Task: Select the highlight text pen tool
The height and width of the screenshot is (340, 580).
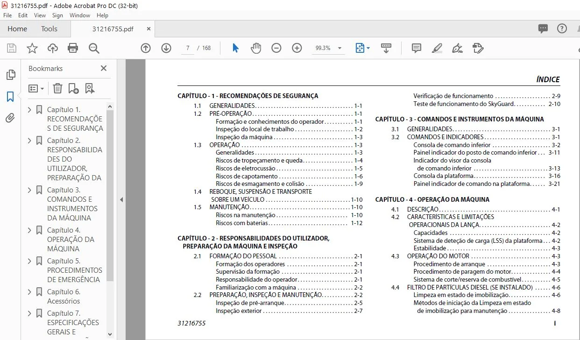Action: tap(437, 48)
